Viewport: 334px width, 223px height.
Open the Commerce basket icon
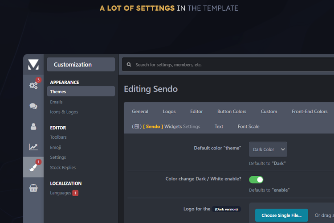coord(33,188)
